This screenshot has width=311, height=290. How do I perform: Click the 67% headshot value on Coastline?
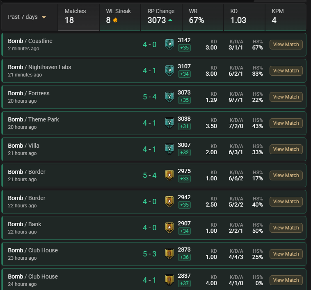257,47
